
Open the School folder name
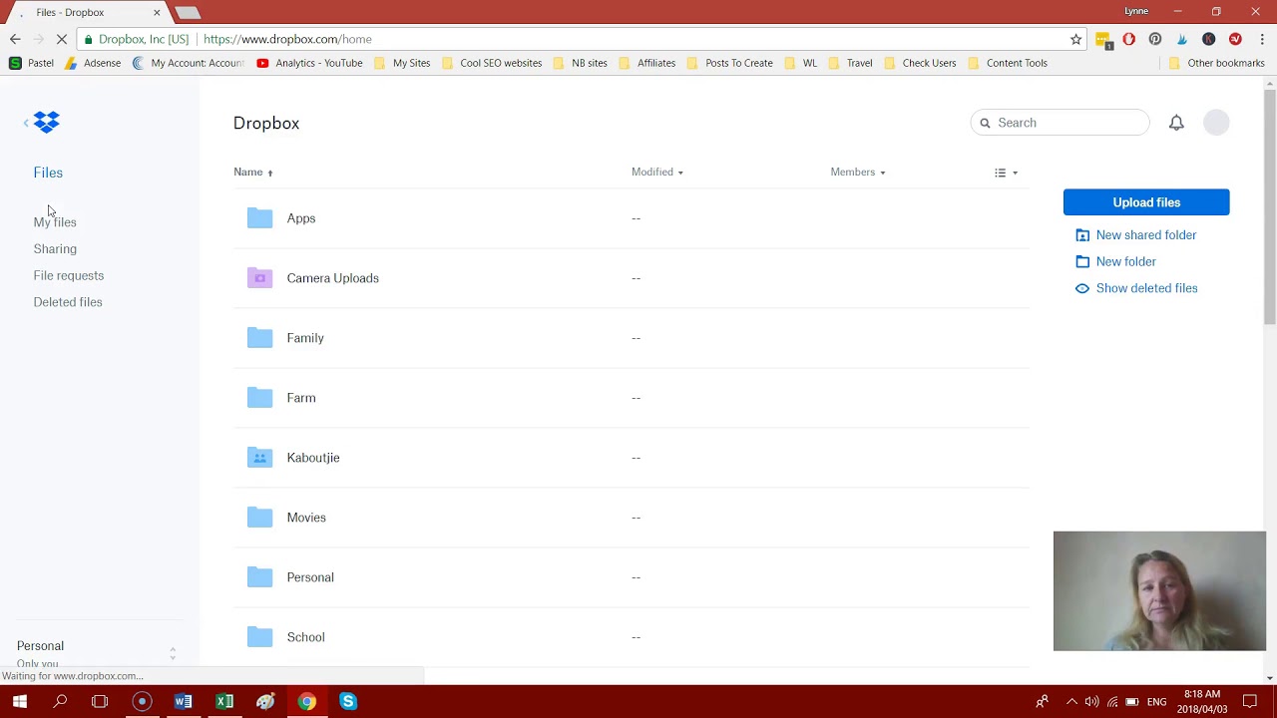point(305,637)
